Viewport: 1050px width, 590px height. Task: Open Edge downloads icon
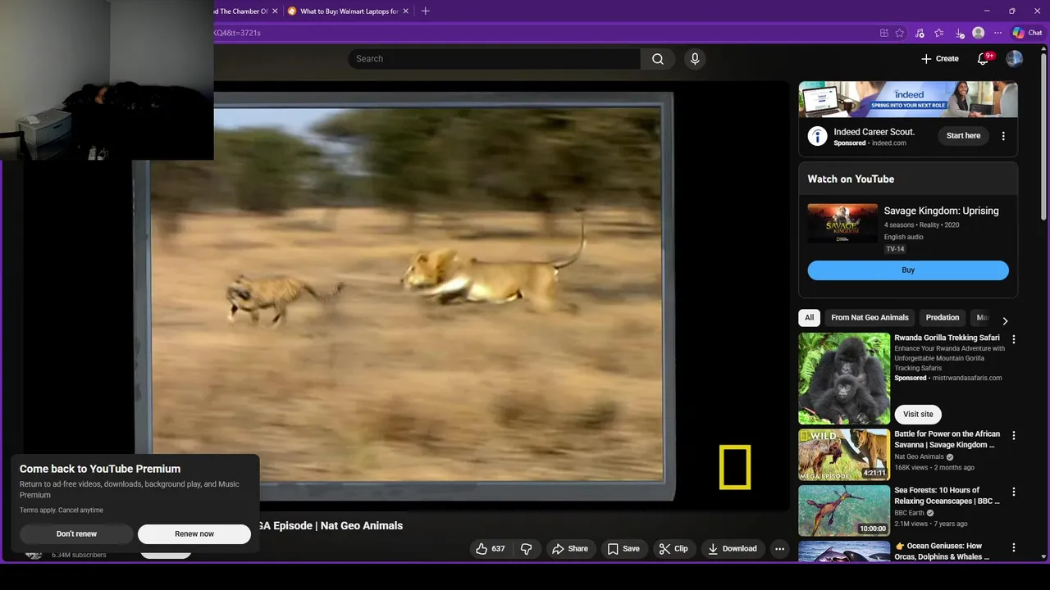tap(959, 33)
